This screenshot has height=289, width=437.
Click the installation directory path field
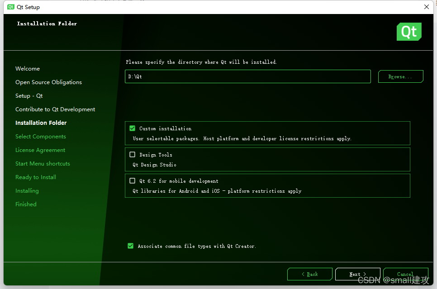coord(248,76)
